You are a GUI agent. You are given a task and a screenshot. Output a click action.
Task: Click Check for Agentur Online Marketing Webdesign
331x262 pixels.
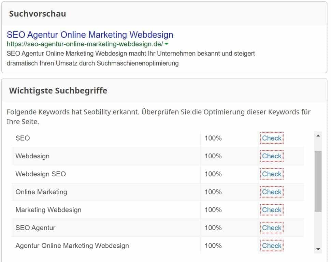(272, 246)
